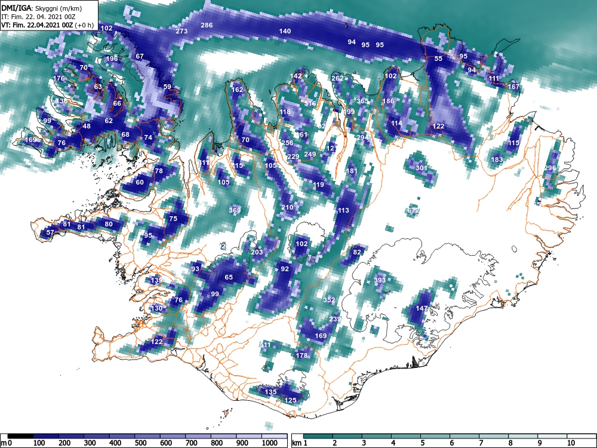Click the '162' visibility value
The width and height of the screenshot is (597, 448).
click(x=237, y=90)
